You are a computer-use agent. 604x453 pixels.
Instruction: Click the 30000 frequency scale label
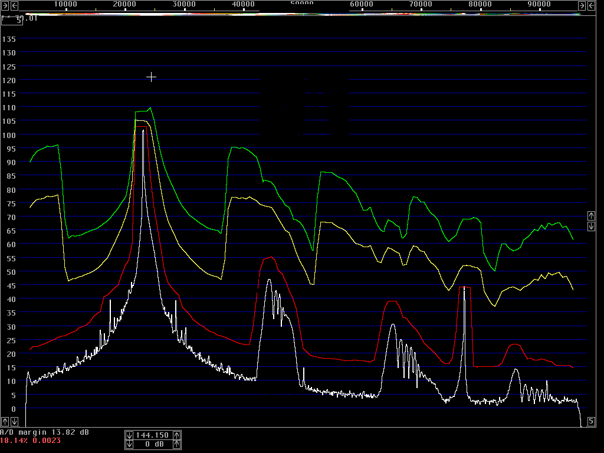184,4
